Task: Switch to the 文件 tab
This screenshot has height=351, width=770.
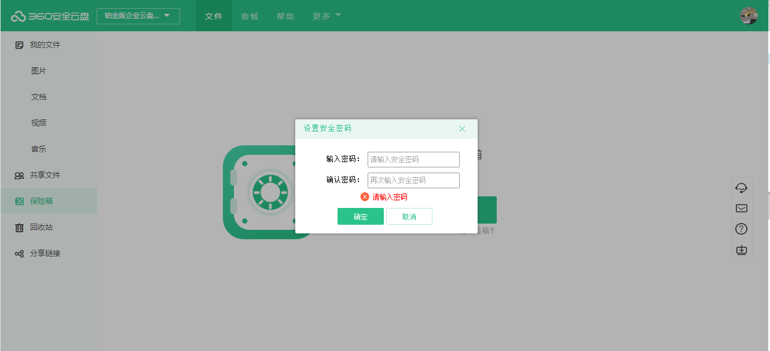Action: (x=214, y=16)
